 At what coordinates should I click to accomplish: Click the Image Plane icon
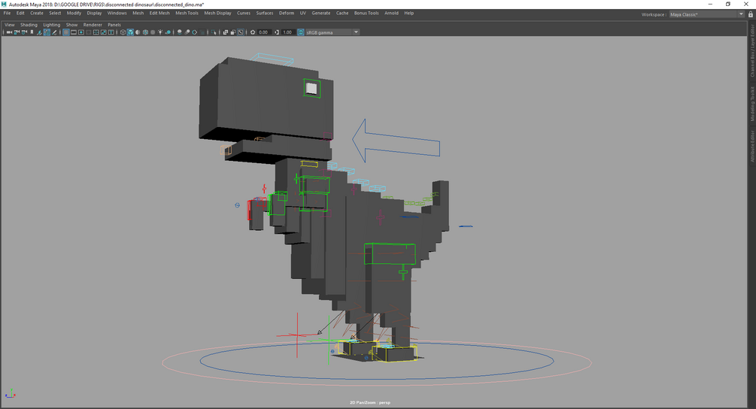pyautogui.click(x=40, y=32)
